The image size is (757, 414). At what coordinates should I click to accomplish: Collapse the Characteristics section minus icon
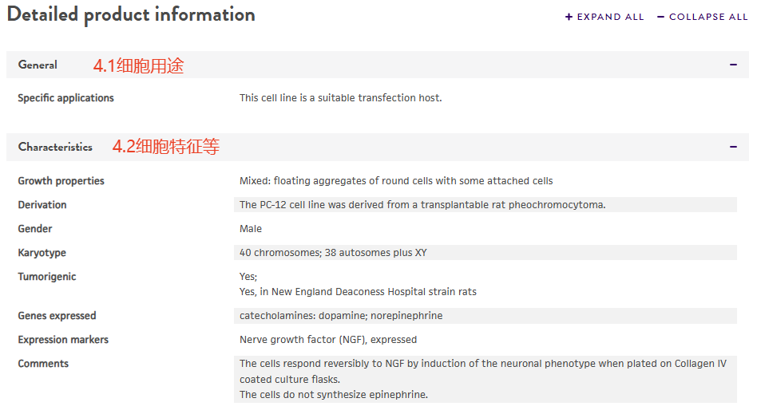pyautogui.click(x=733, y=147)
